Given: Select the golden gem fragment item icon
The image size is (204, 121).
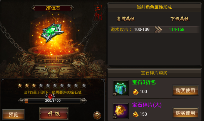Looking at the screenshot, I should (120, 111).
